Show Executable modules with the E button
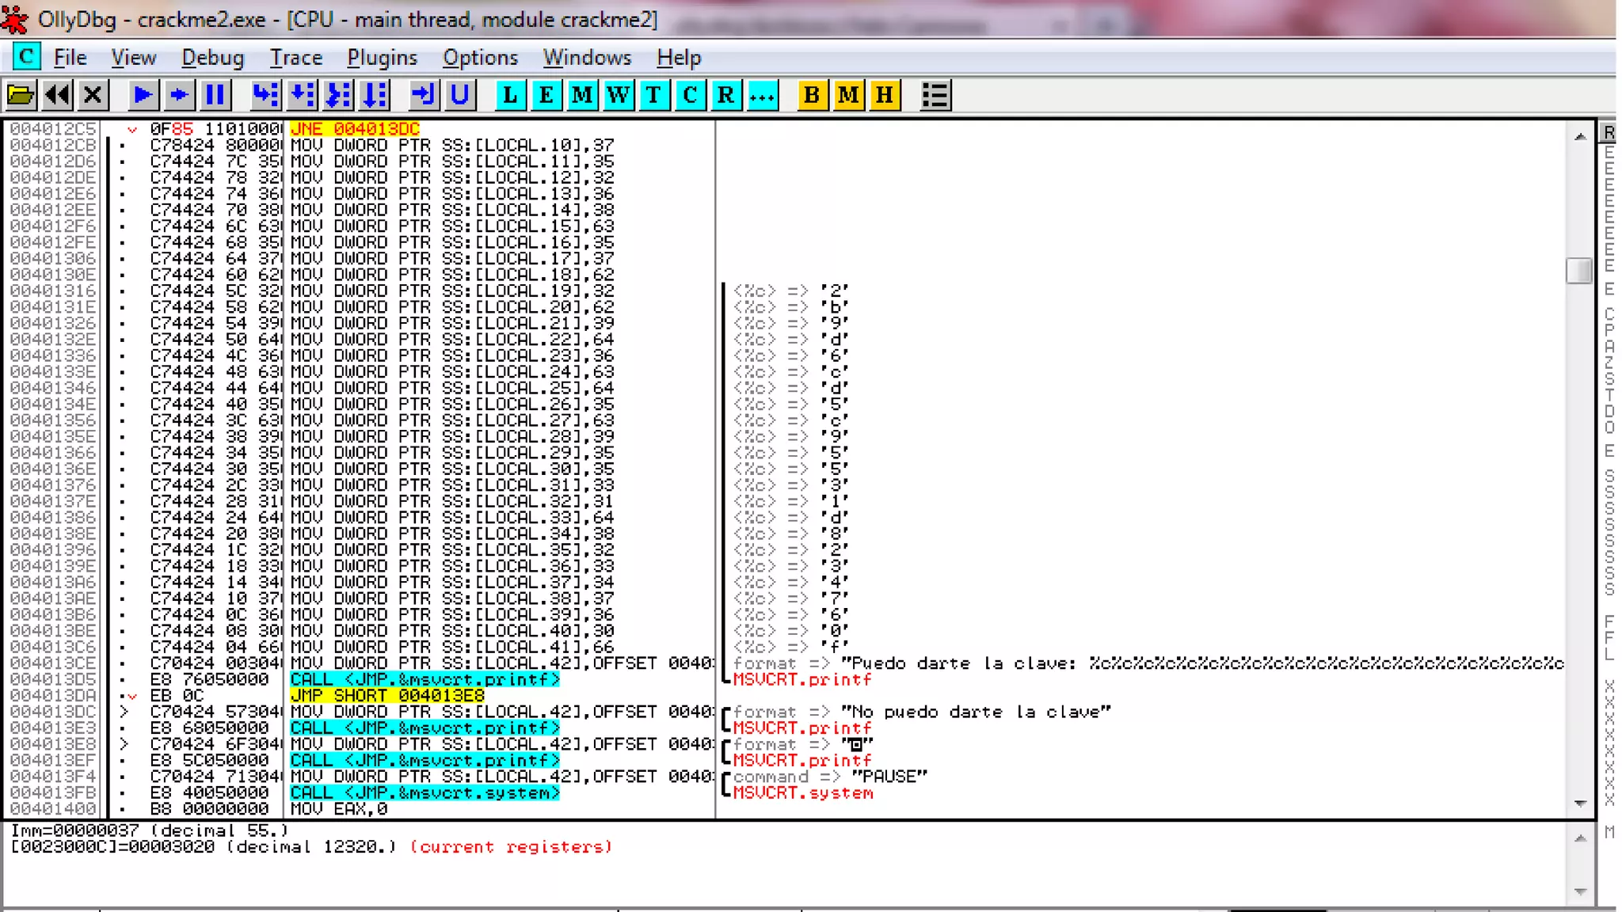 click(x=546, y=96)
